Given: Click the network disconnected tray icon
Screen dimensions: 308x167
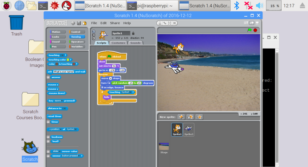Looking at the screenshot, I should tap(248, 5).
